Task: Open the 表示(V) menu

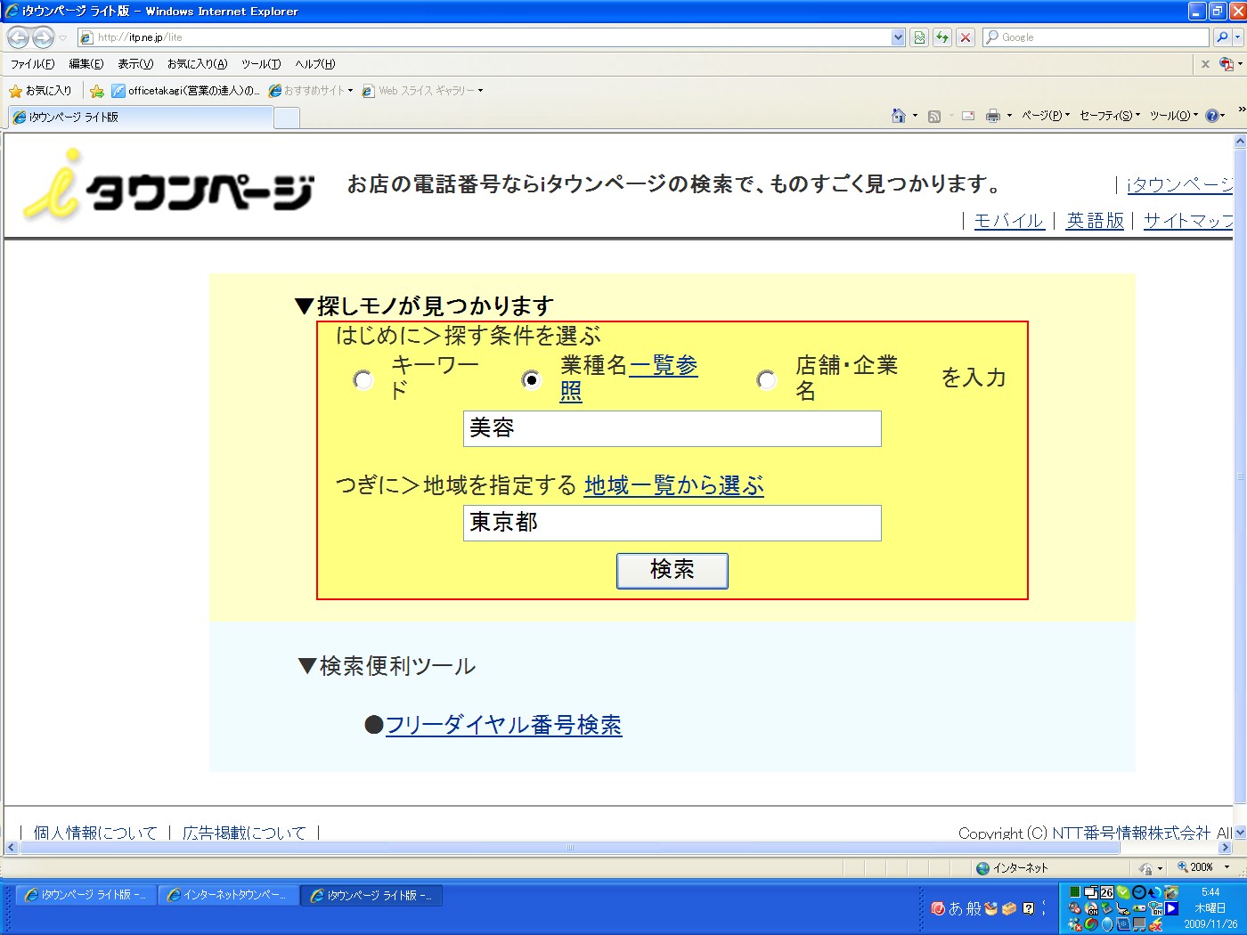Action: [x=135, y=64]
